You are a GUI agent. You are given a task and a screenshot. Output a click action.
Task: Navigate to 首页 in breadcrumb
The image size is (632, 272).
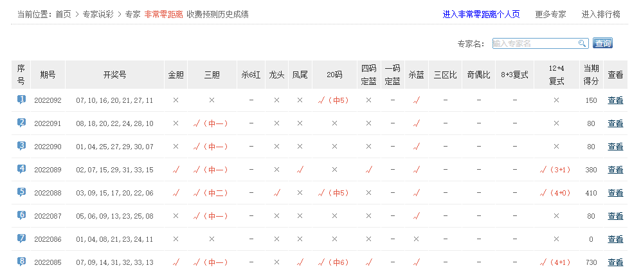[x=63, y=14]
